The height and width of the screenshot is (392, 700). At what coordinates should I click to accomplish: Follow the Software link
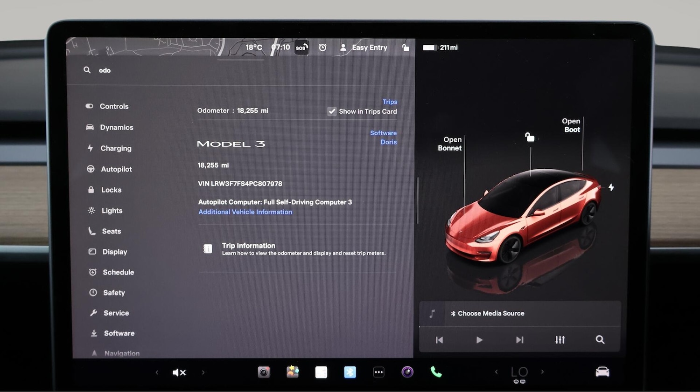pos(383,133)
